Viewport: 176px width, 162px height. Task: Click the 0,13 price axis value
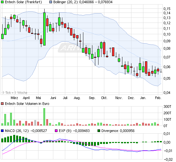pyautogui.click(x=167, y=18)
